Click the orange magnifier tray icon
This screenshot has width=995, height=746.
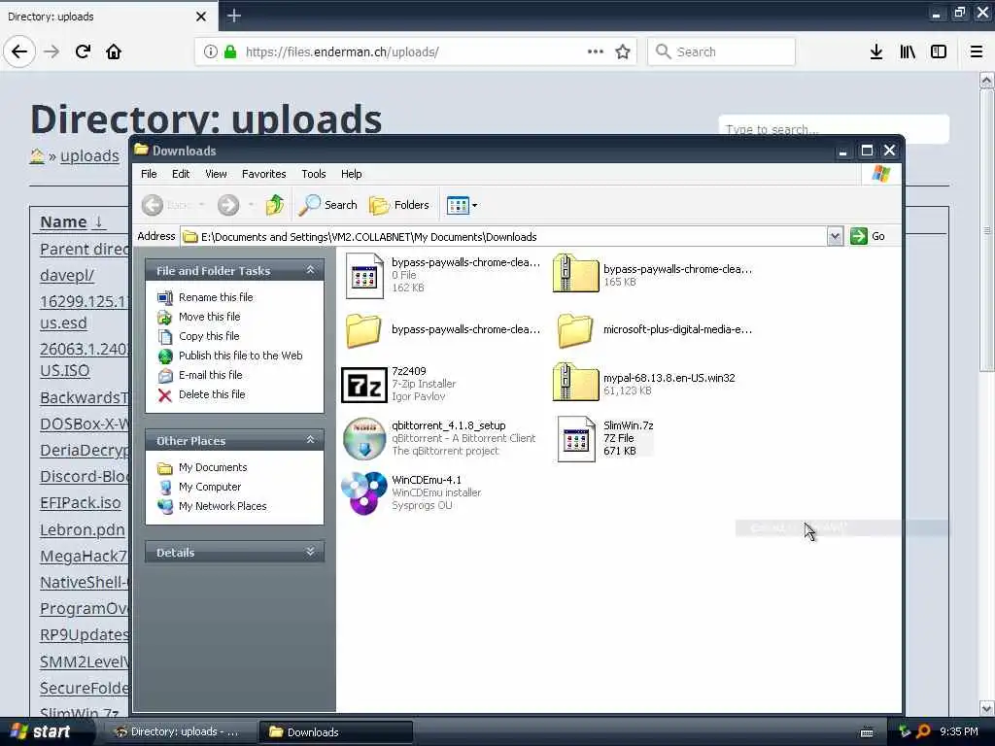(923, 731)
